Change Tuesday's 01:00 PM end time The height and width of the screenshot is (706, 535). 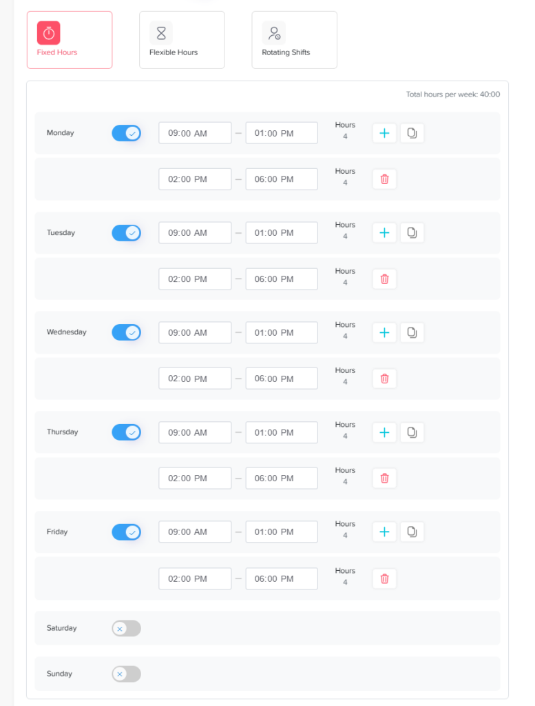click(282, 233)
